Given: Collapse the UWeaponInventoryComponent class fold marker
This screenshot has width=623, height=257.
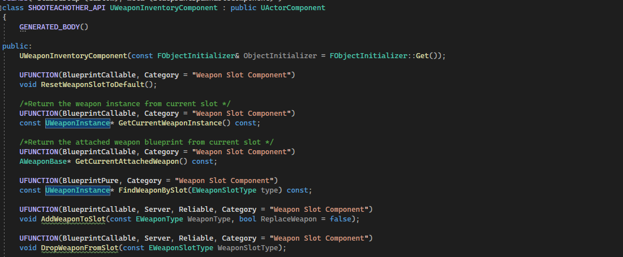Looking at the screenshot, I should pos(2,9).
